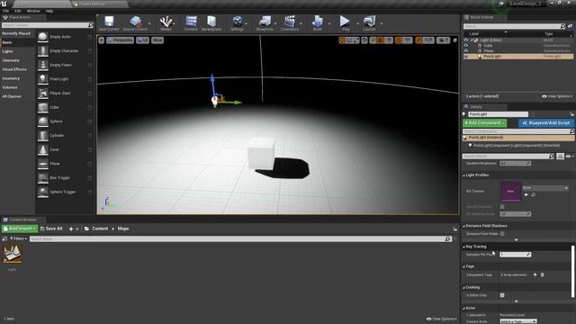The image size is (576, 324).
Task: Open the Blueprints toolbar icon
Action: (x=265, y=22)
